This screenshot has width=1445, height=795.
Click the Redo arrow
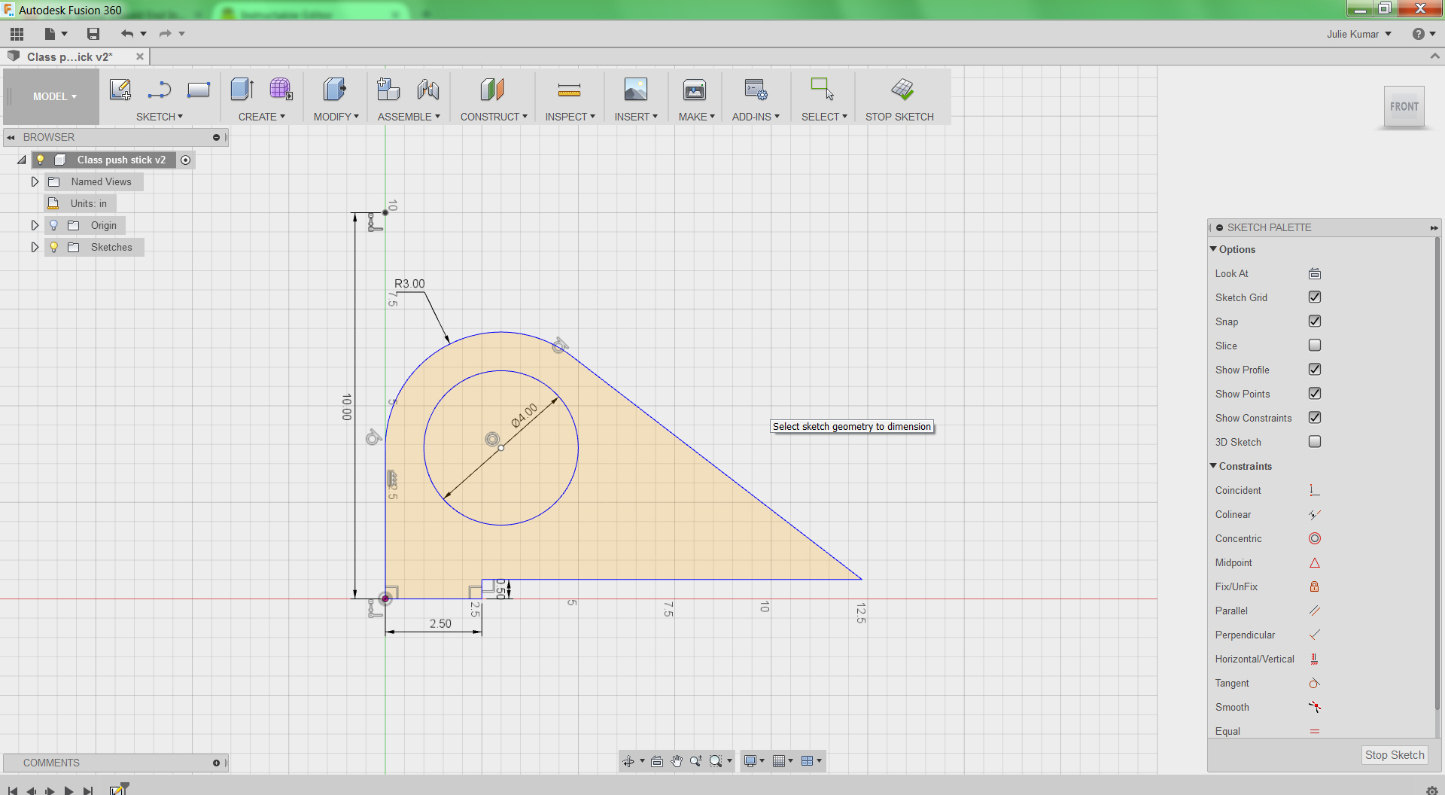coord(165,34)
